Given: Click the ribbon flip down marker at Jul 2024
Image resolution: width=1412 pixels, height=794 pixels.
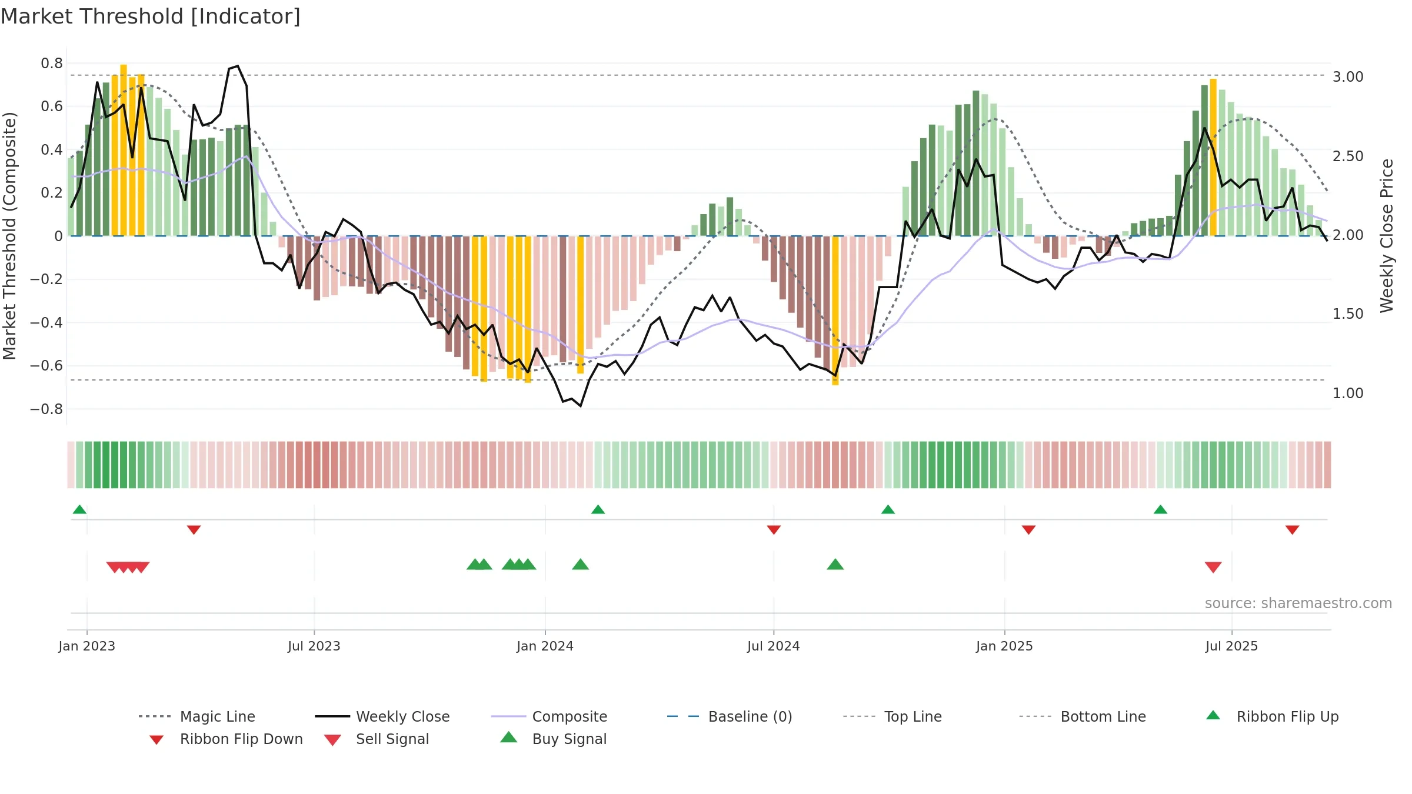Looking at the screenshot, I should 774,530.
